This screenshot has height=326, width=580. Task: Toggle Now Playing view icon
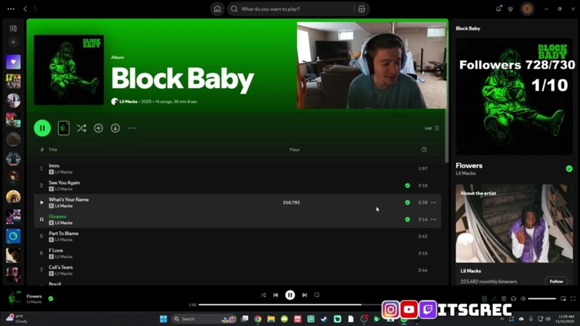(484, 298)
